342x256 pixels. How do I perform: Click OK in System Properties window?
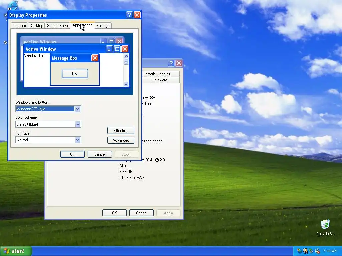point(114,213)
